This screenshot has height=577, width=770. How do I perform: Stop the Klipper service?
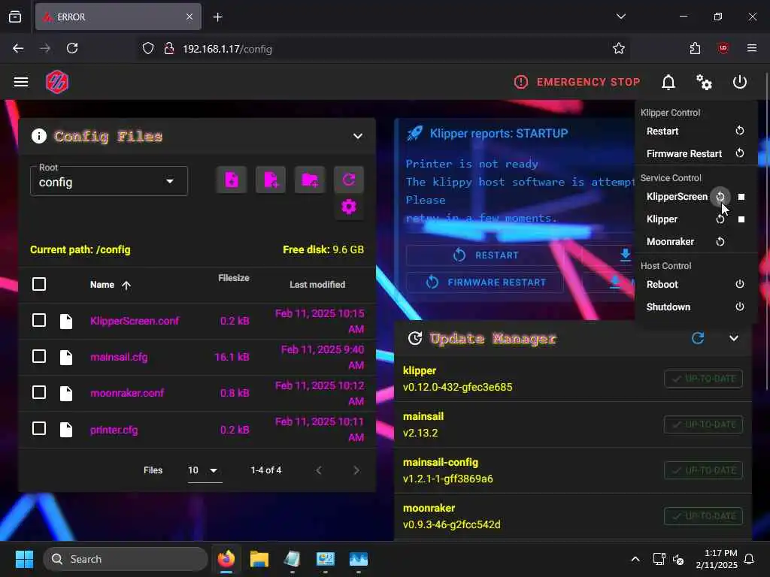pos(741,219)
